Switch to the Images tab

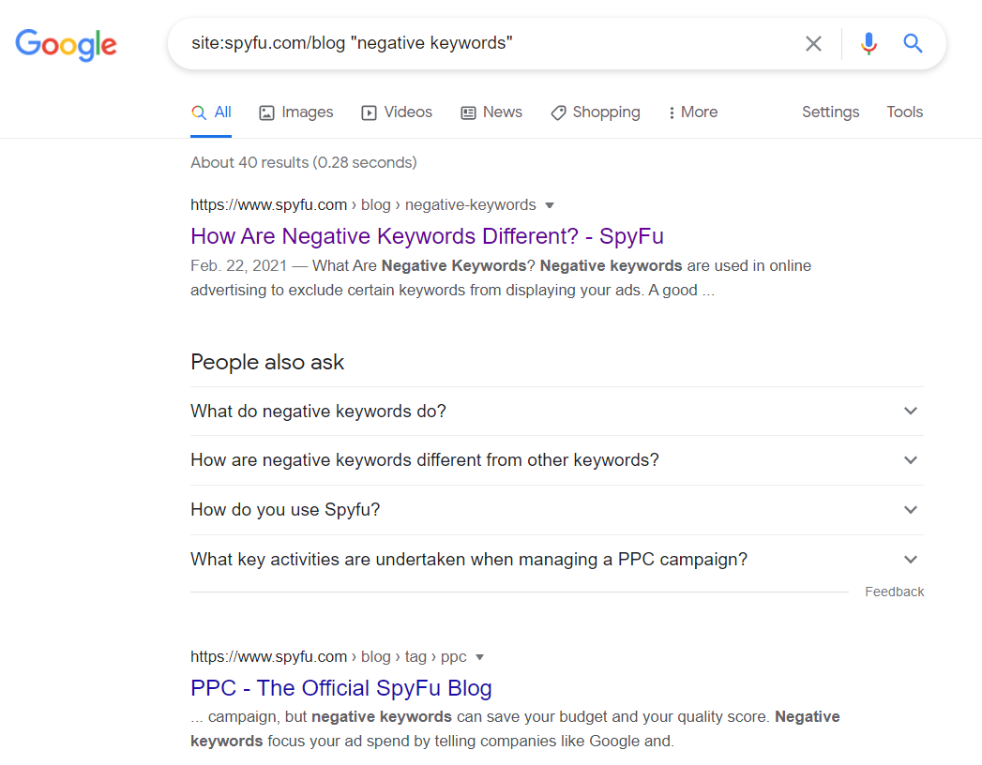click(x=296, y=112)
